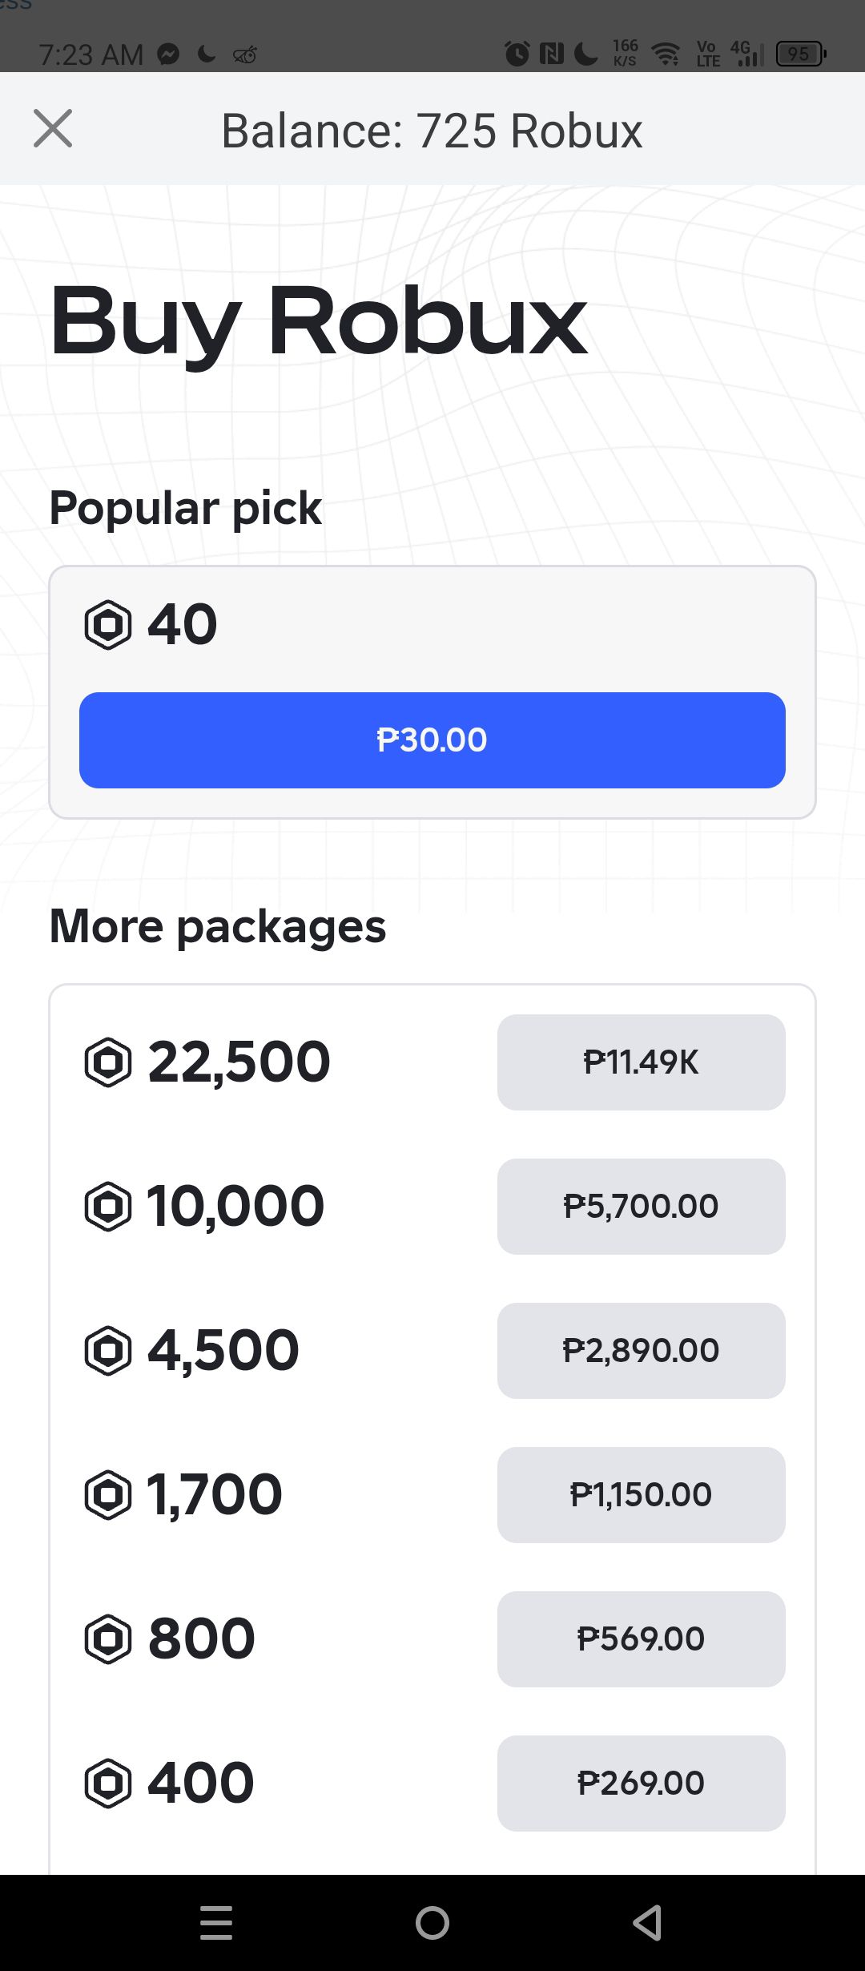Click the Robux icon beside 1,700
865x1971 pixels.
[x=108, y=1495]
